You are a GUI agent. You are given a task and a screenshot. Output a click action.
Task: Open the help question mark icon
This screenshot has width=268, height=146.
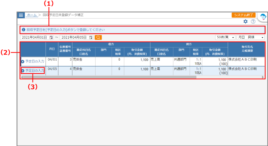(x=253, y=22)
